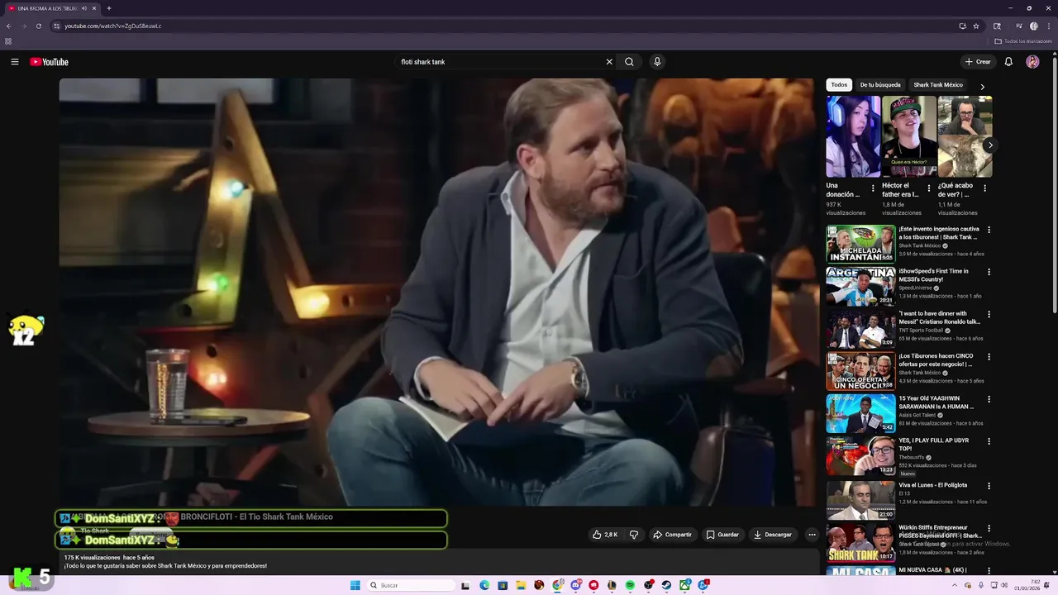Advance Shorts shelf with next arrow
Viewport: 1058px width, 595px height.
[990, 145]
